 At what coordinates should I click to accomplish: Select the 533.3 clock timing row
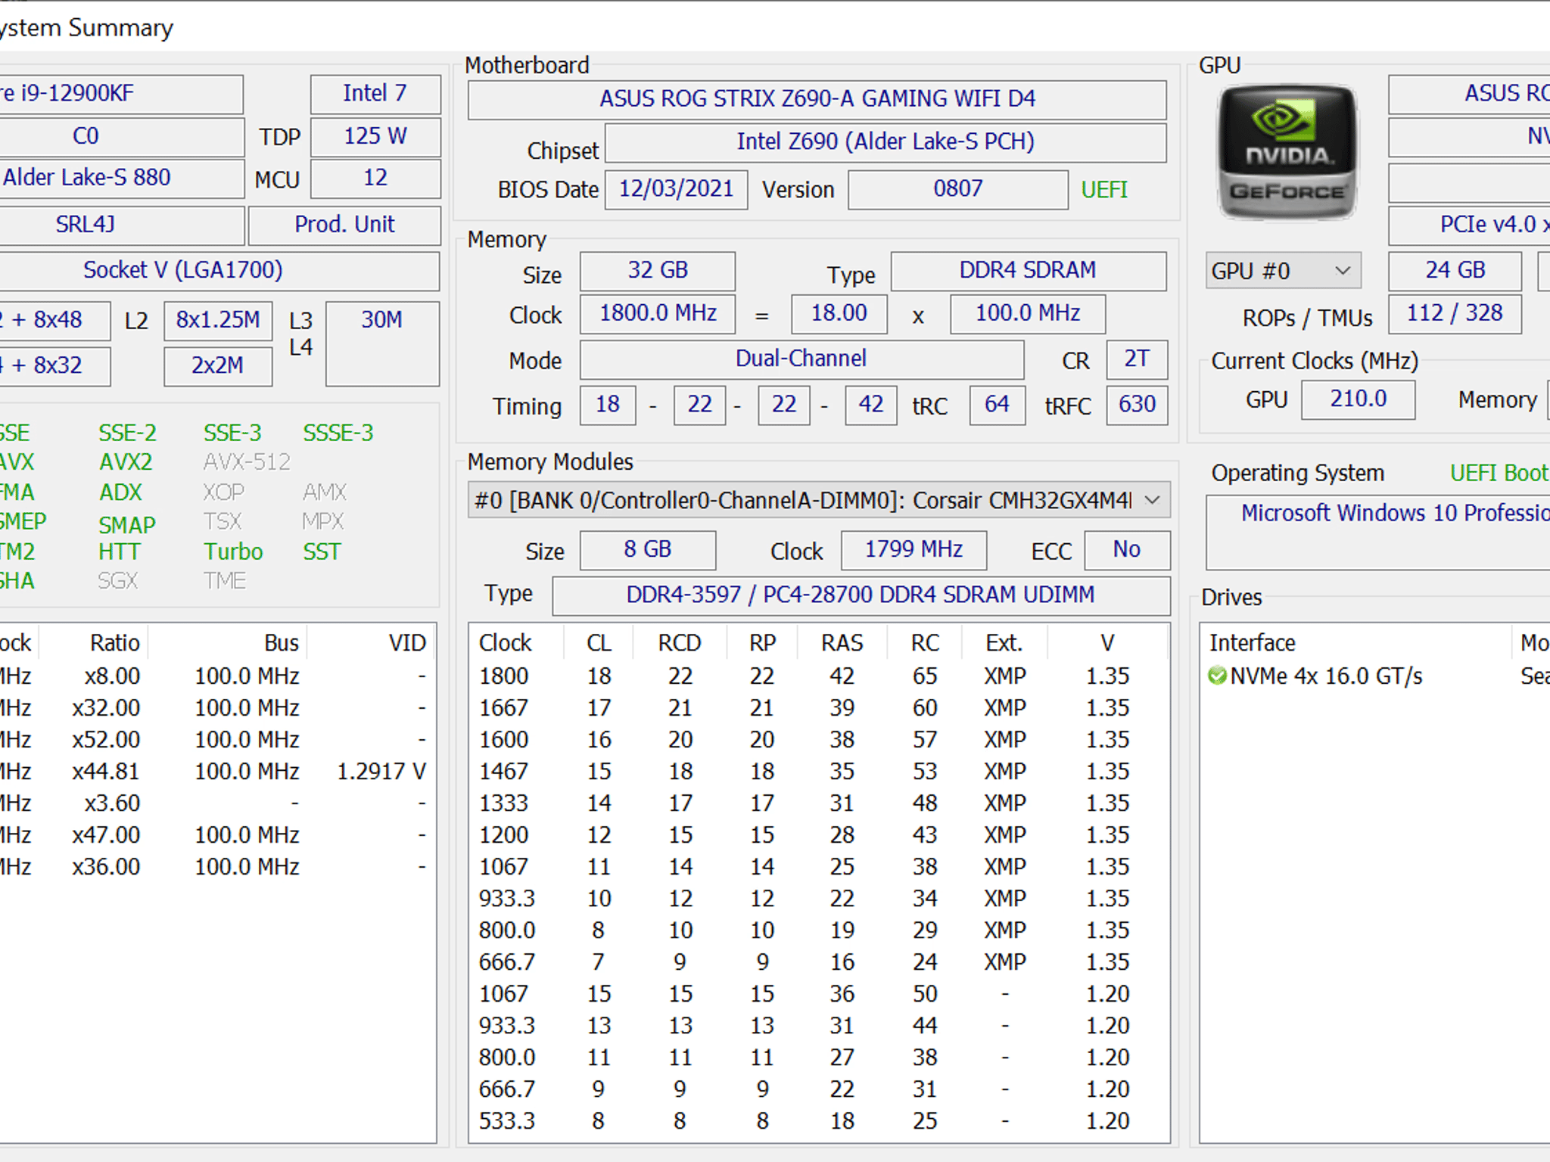click(x=819, y=1120)
